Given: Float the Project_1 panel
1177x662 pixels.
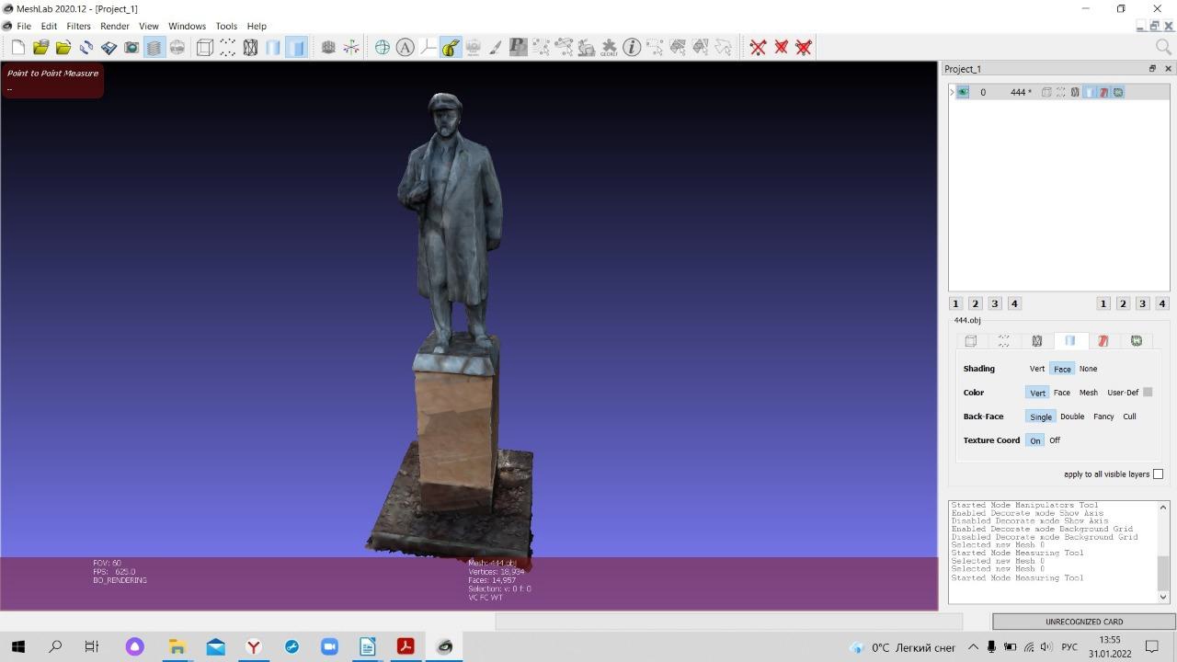Looking at the screenshot, I should [x=1152, y=69].
